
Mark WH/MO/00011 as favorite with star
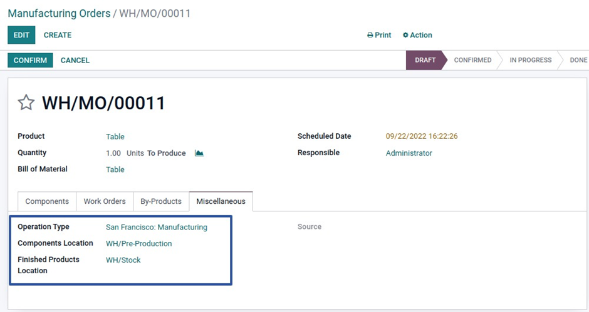[x=26, y=103]
